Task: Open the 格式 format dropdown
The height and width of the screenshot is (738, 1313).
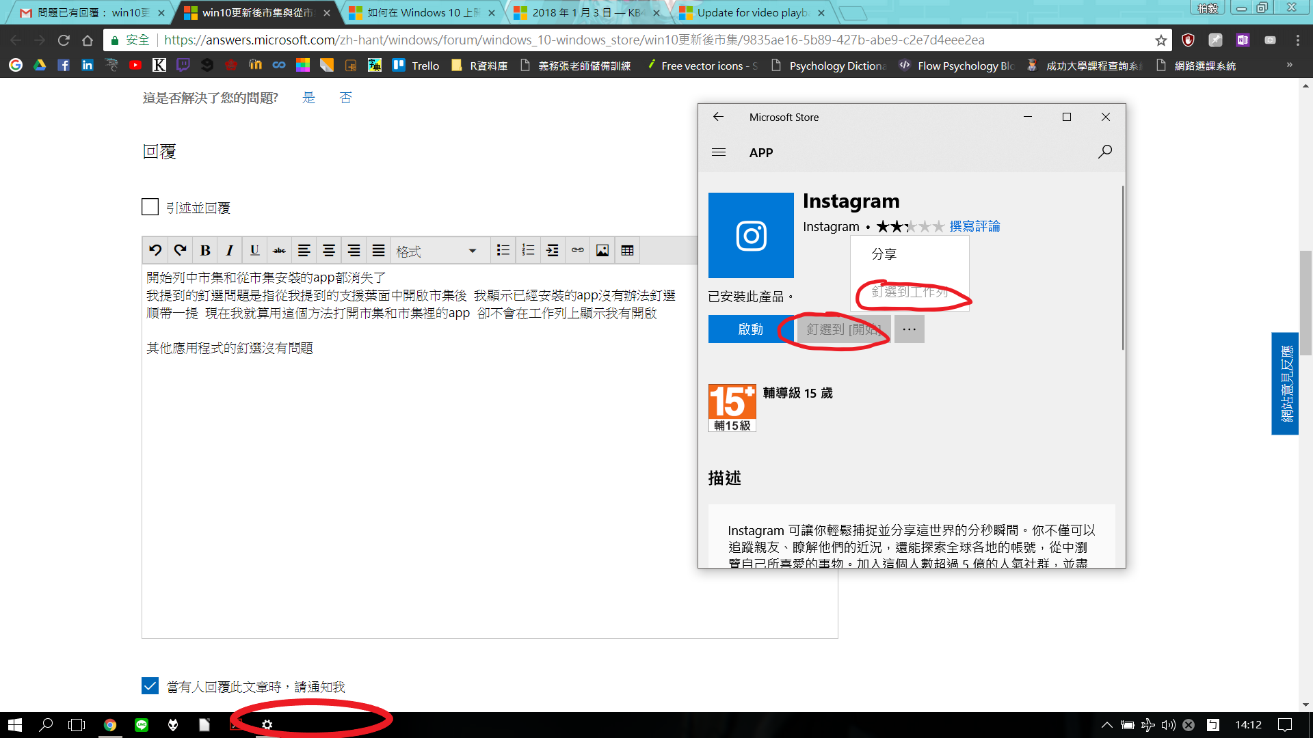Action: tap(438, 250)
